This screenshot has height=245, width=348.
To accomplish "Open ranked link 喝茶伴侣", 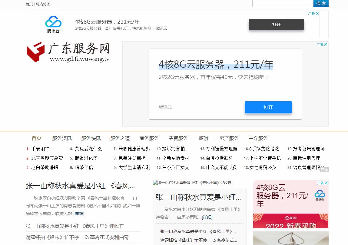I will pos(84,167).
